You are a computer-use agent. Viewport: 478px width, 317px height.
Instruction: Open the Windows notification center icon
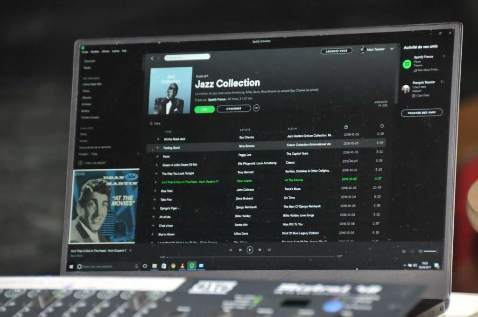[436, 265]
